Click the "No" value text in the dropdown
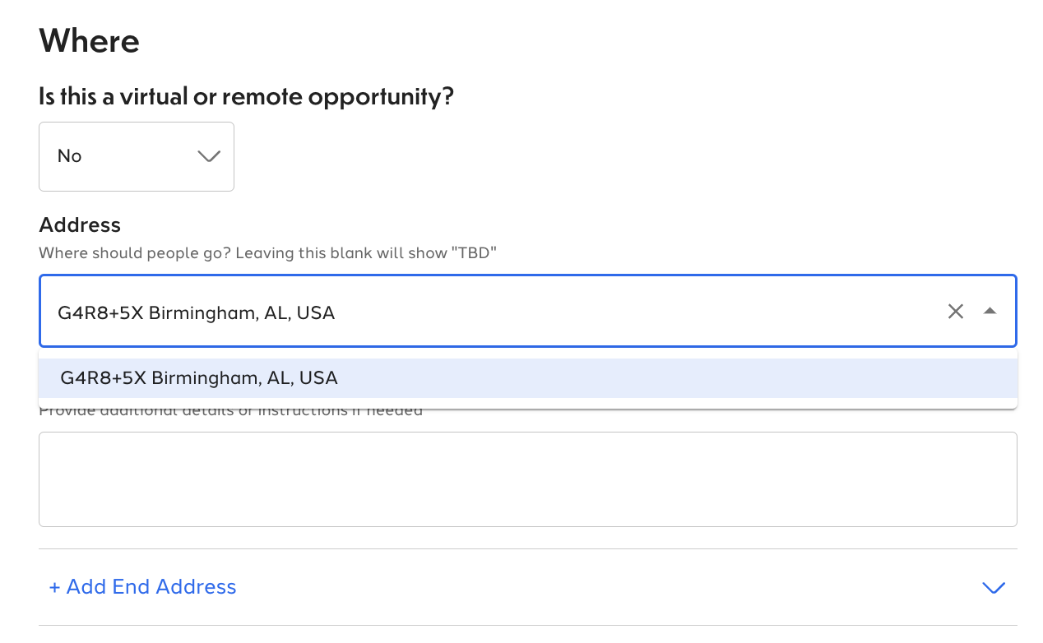The width and height of the screenshot is (1043, 643). click(70, 156)
